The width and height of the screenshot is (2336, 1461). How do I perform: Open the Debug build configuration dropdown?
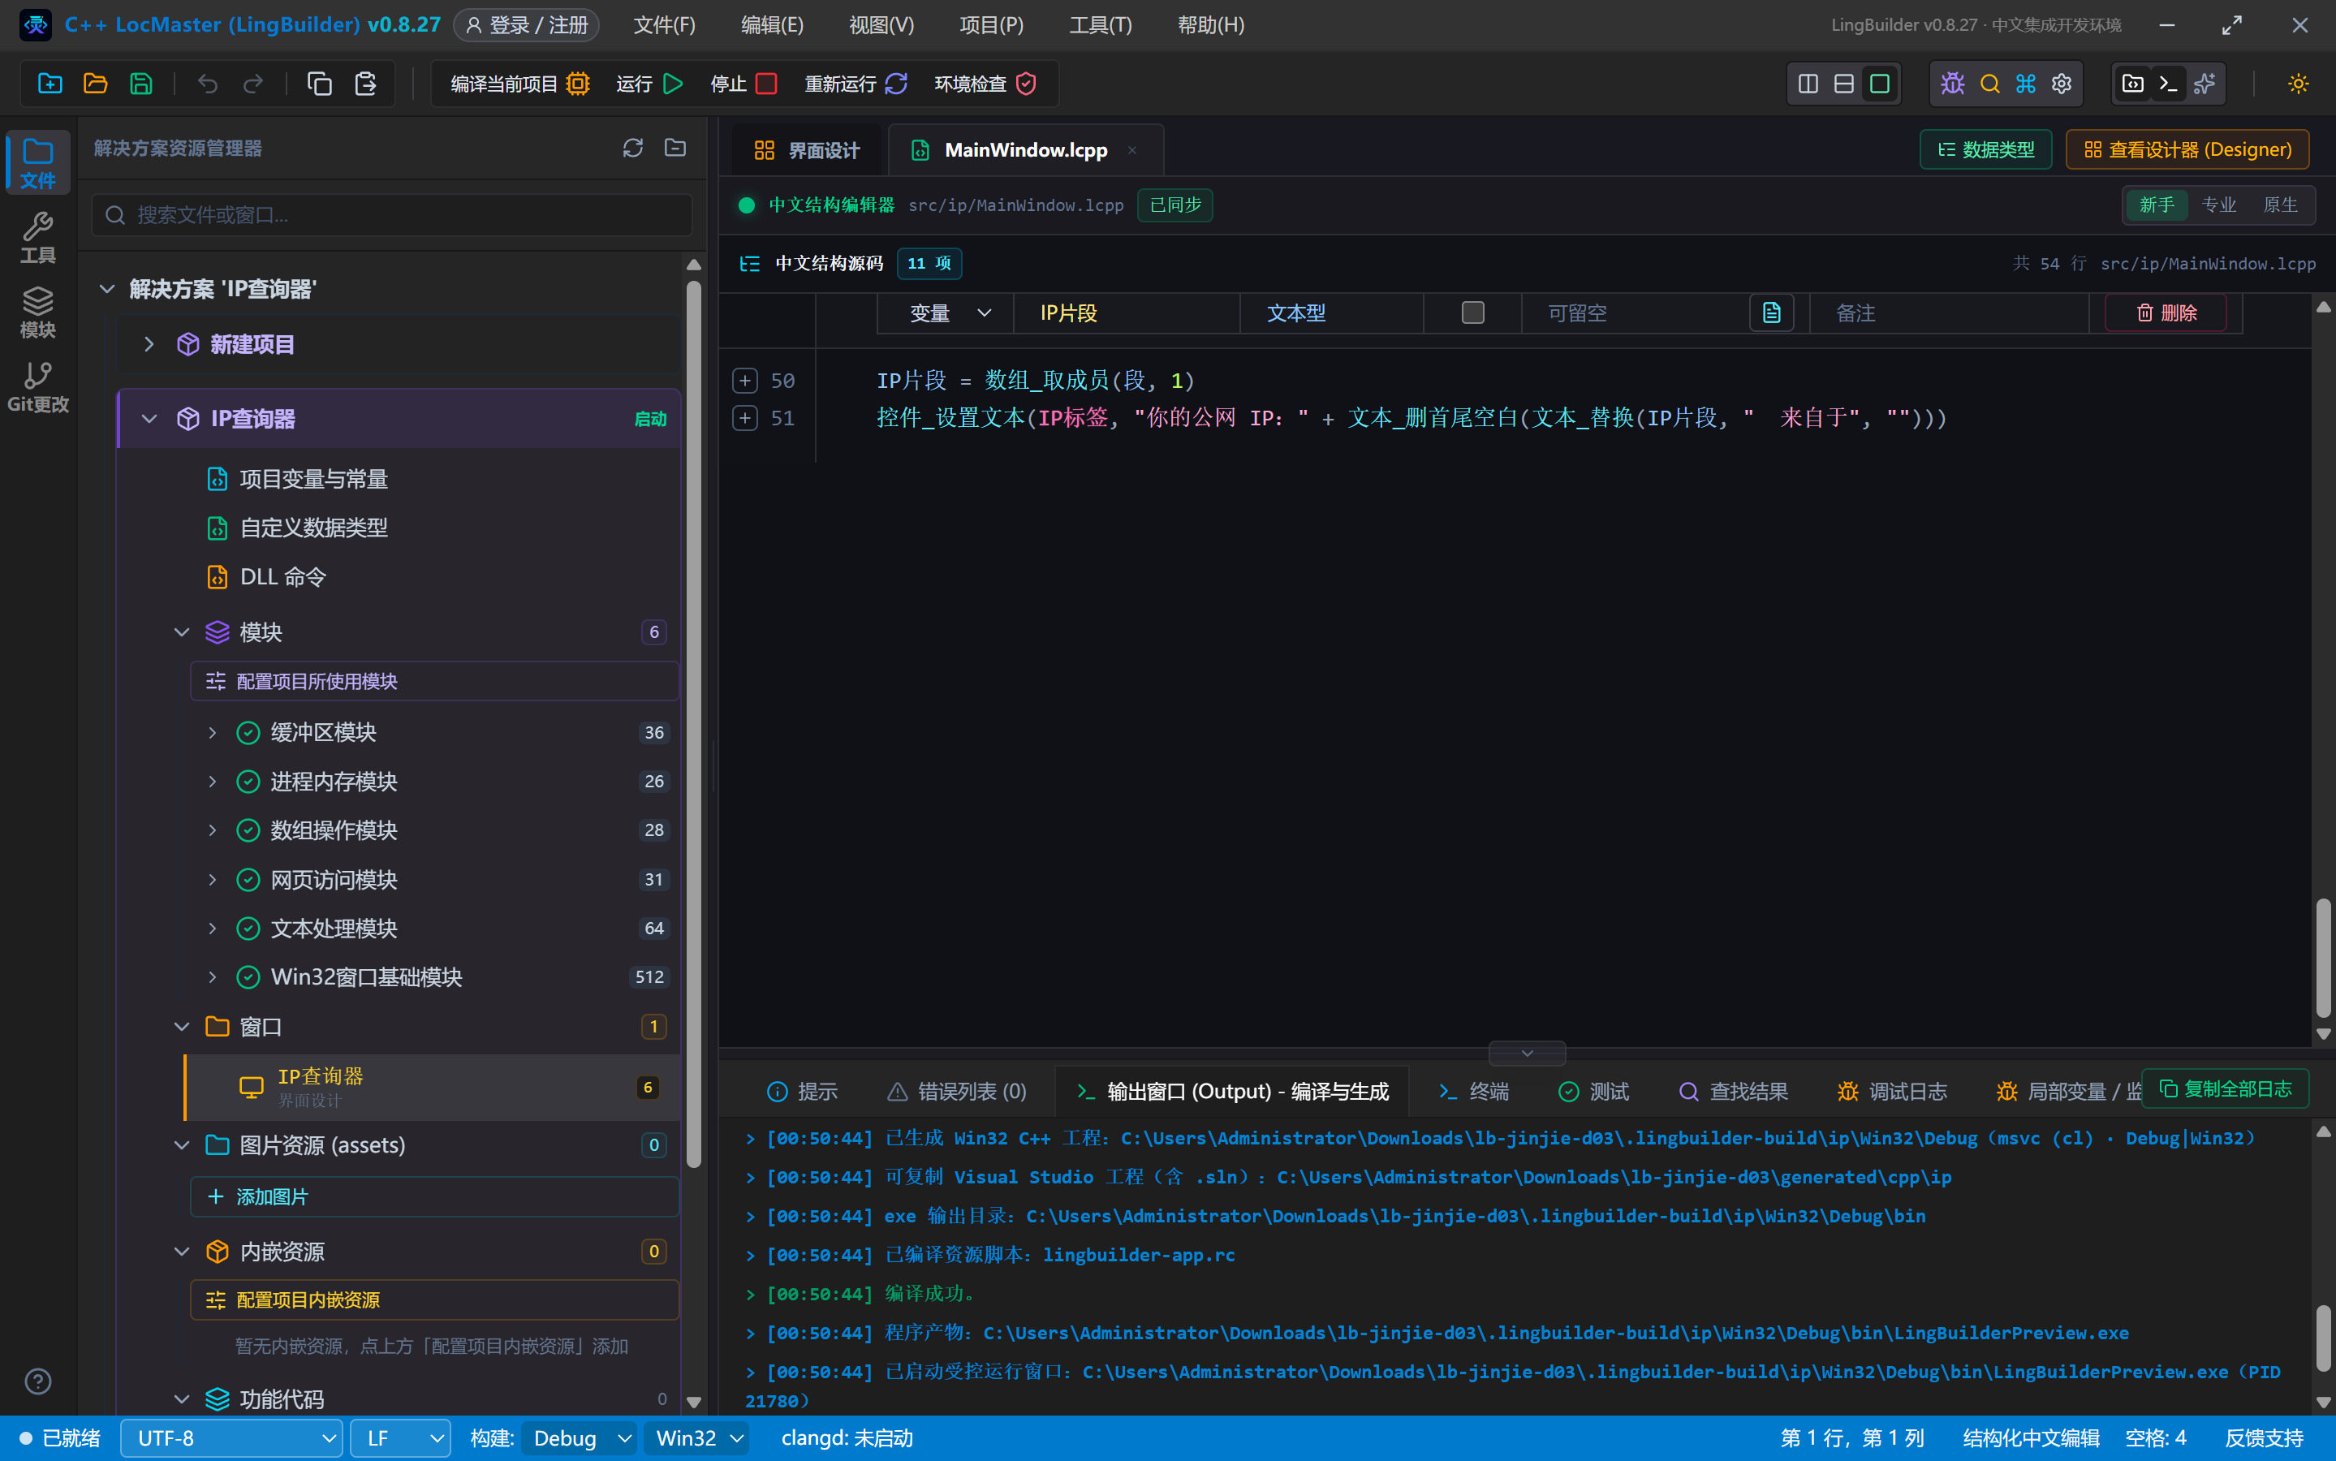(x=579, y=1439)
